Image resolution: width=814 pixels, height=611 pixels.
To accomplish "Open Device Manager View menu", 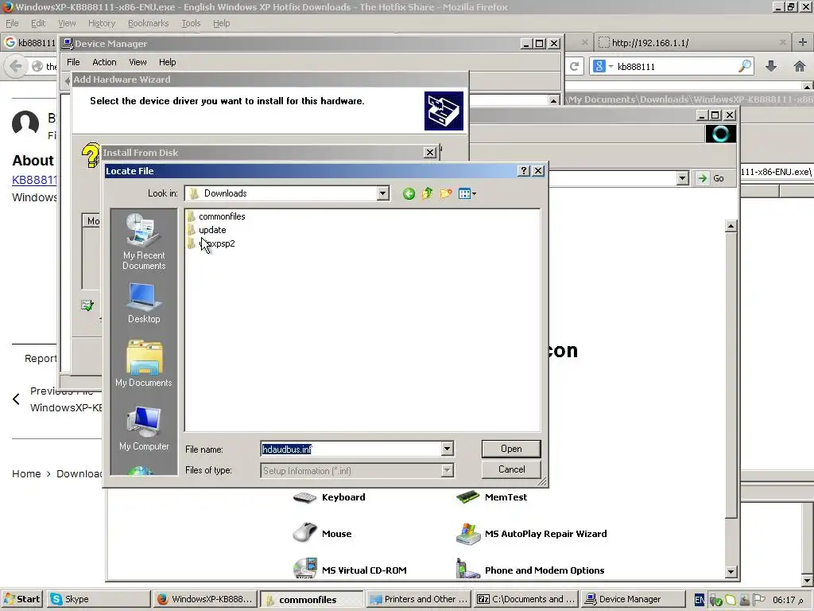I will 138,62.
